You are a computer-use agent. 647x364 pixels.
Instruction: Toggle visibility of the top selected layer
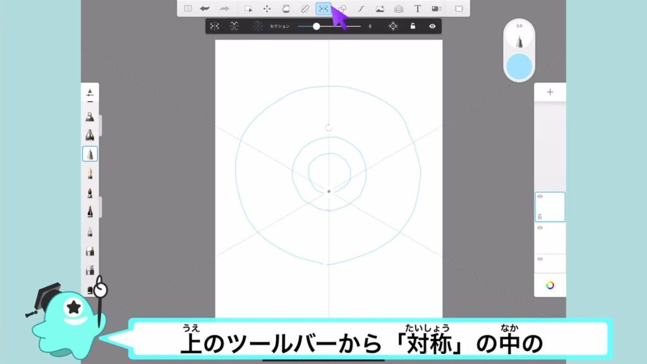pos(540,197)
